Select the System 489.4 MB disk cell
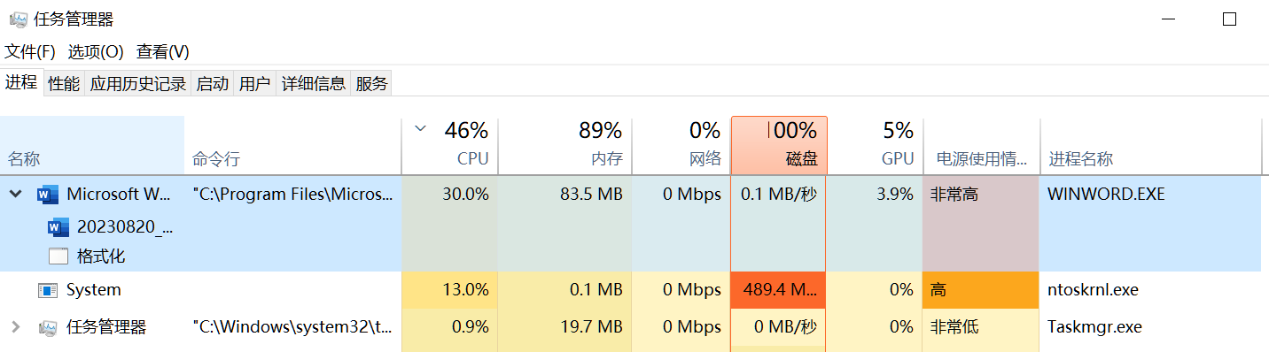 (778, 290)
